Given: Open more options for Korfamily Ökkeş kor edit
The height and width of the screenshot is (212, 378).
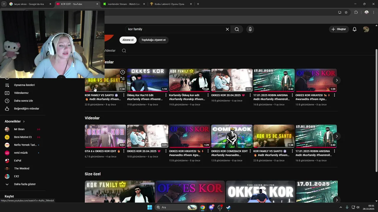Looking at the screenshot, I should [x=208, y=95].
